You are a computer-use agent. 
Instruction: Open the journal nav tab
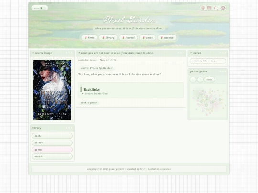[129, 38]
